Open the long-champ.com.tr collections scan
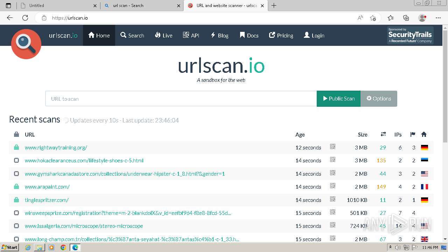448x252 pixels. pyautogui.click(x=132, y=239)
